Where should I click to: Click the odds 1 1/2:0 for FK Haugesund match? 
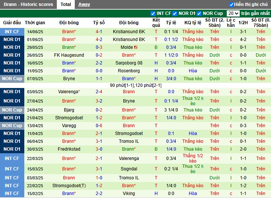point(171,55)
